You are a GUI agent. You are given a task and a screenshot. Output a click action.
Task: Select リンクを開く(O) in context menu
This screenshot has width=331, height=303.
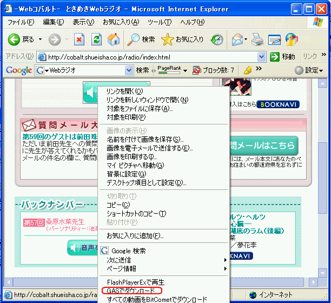[x=164, y=91]
